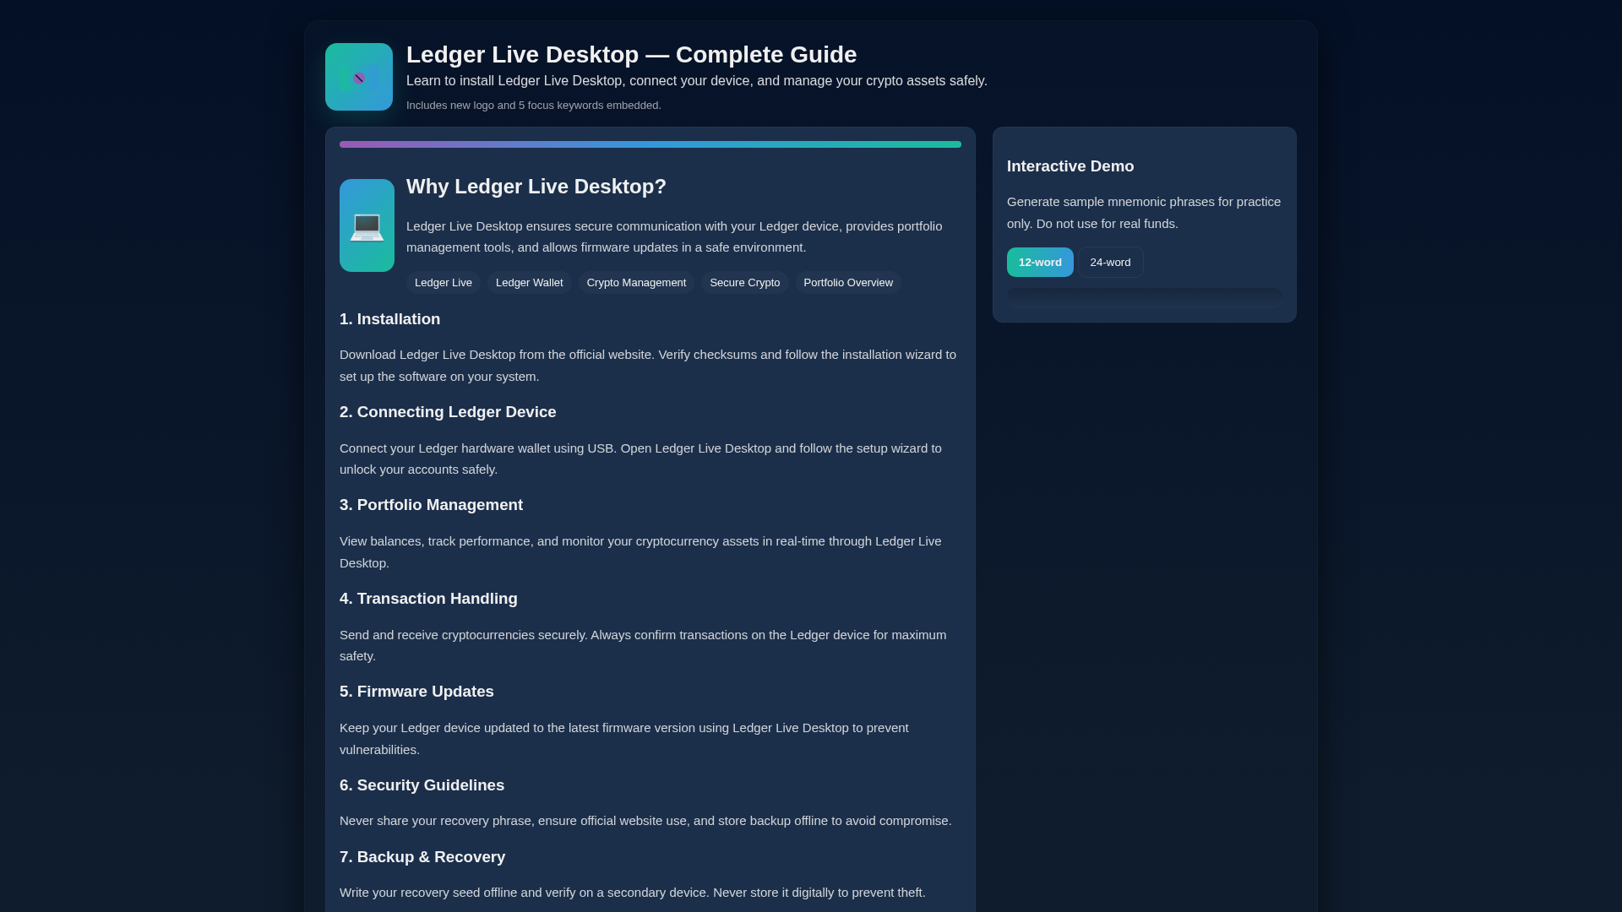Click the "Ledger Live Desktop — Complete Guide" title
The image size is (1622, 912).
click(631, 55)
